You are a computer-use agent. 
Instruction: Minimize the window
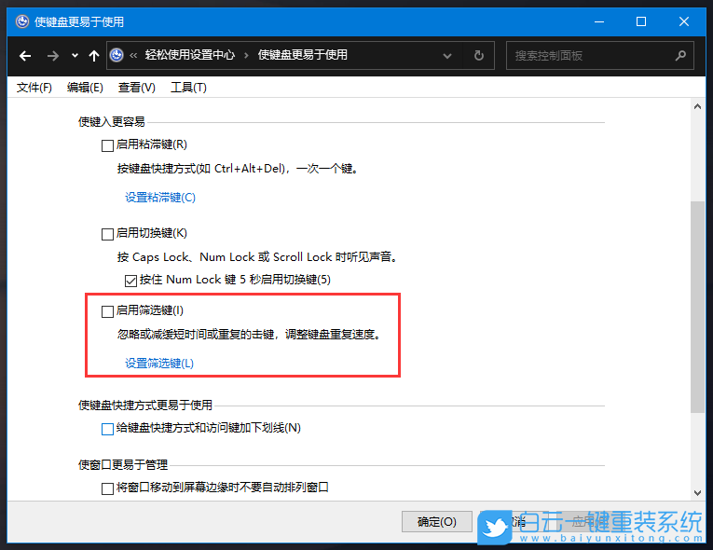(x=599, y=21)
